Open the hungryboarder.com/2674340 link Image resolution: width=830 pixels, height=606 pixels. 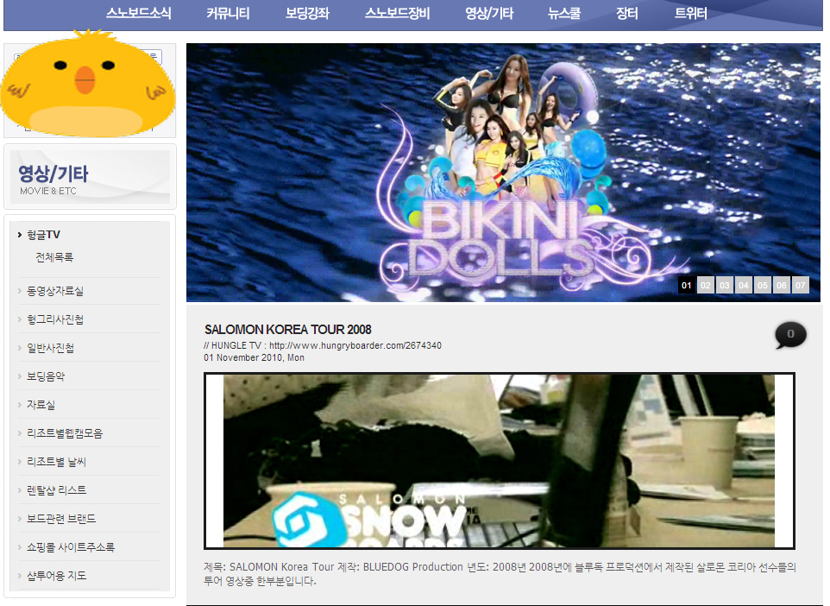pos(355,345)
